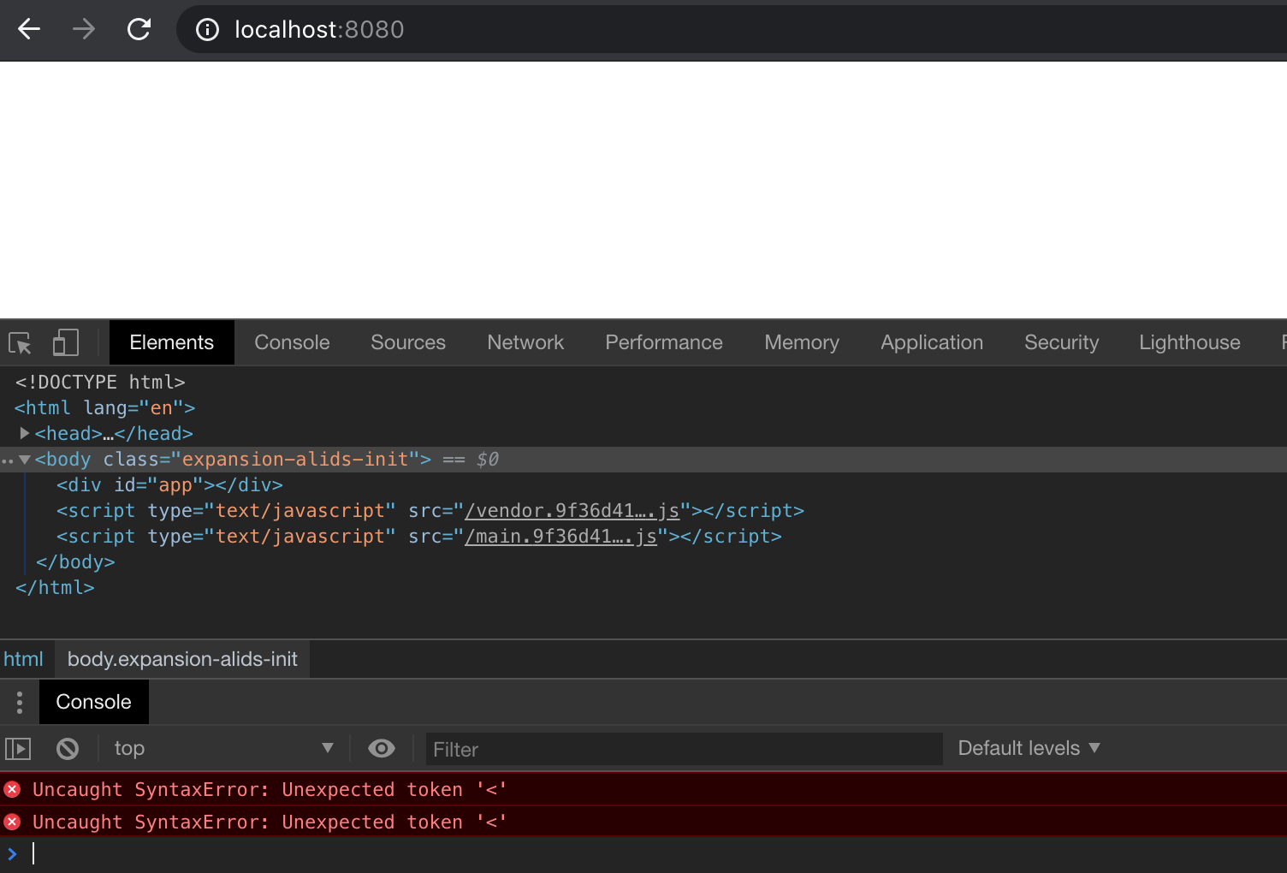This screenshot has height=873, width=1287.
Task: Open the top context dropdown
Action: (222, 748)
